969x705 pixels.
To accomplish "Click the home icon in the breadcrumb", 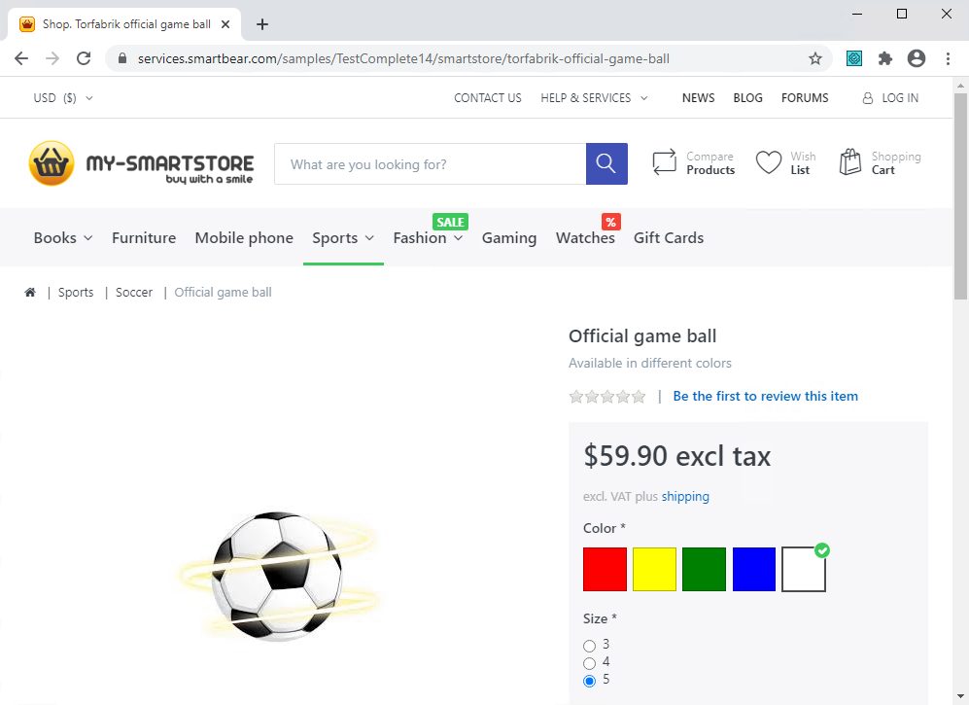I will (x=30, y=292).
